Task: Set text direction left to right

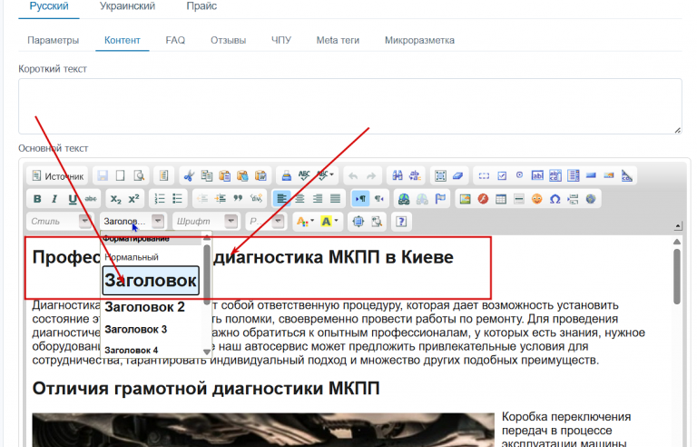Action: tap(360, 199)
